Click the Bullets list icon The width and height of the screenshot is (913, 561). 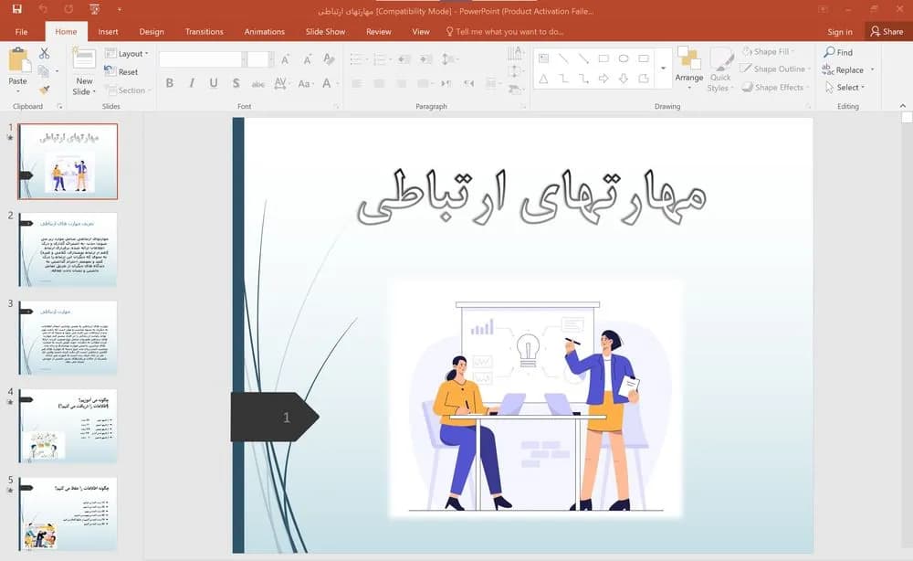356,58
